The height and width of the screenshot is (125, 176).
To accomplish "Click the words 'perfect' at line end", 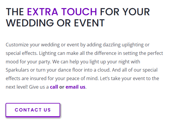I will tap(155, 53).
